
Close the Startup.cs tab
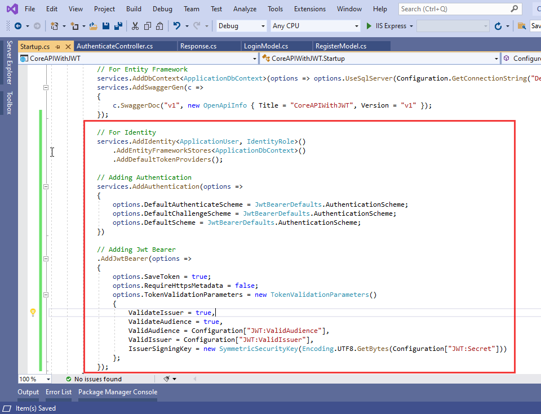[x=68, y=47]
